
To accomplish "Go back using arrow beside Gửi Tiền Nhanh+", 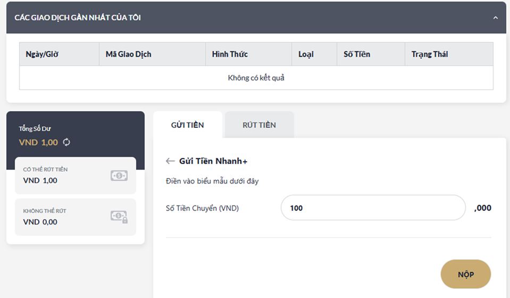I will pyautogui.click(x=170, y=161).
